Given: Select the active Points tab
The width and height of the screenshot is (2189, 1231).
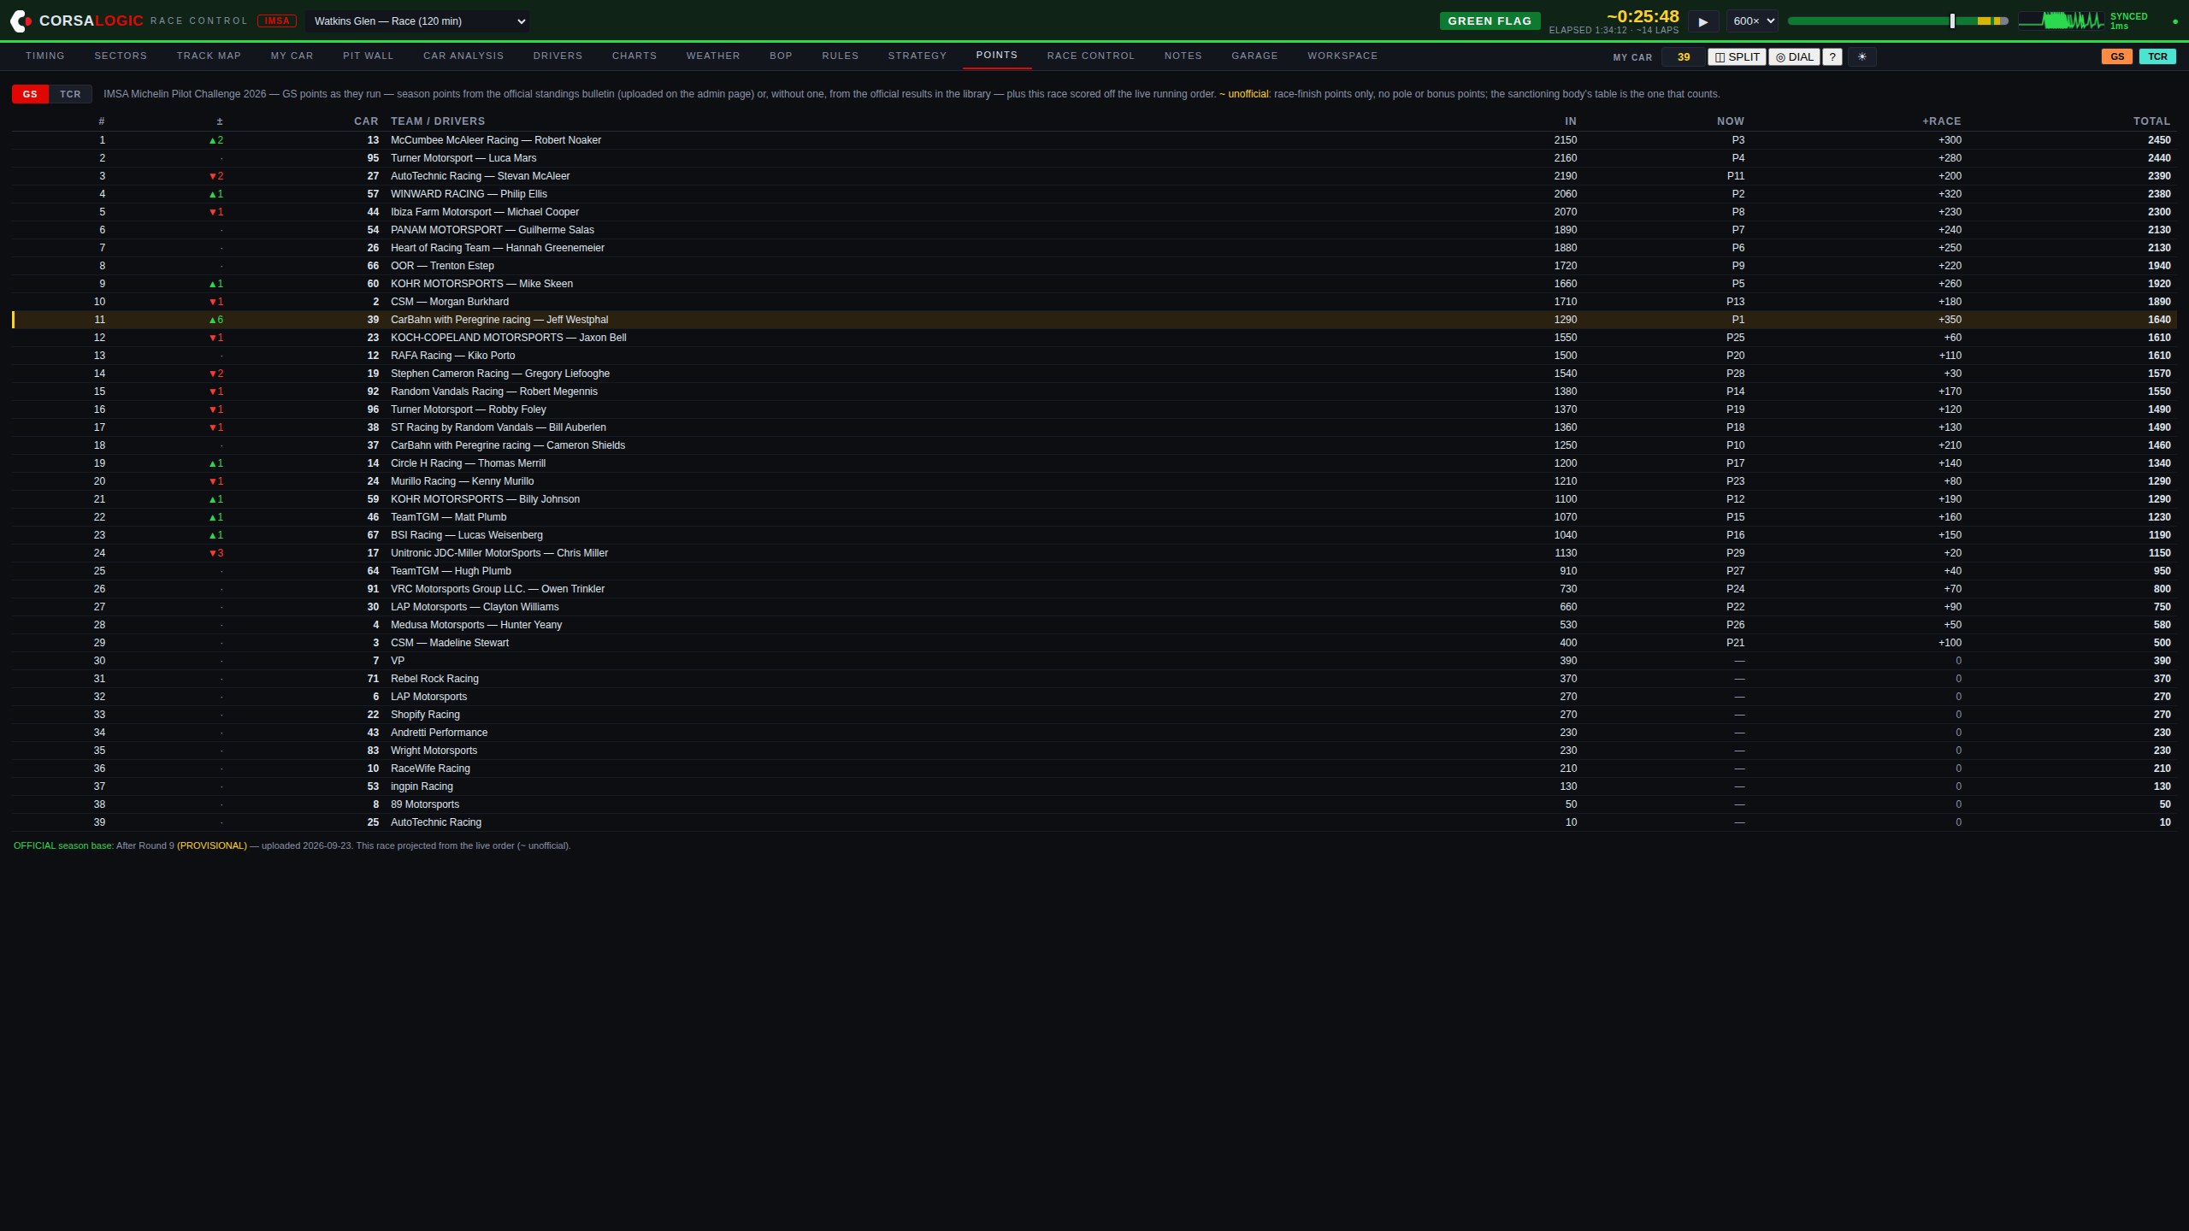Looking at the screenshot, I should (x=997, y=55).
